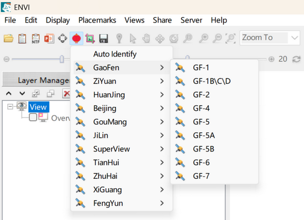Select GF-5B in the submenu
The width and height of the screenshot is (304, 220).
214,149
